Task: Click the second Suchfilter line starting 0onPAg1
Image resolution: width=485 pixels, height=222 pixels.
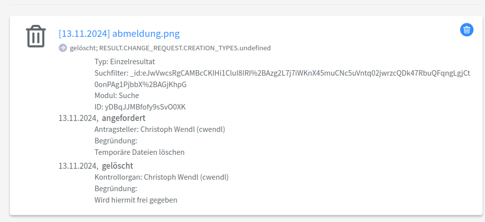Action: (x=141, y=84)
